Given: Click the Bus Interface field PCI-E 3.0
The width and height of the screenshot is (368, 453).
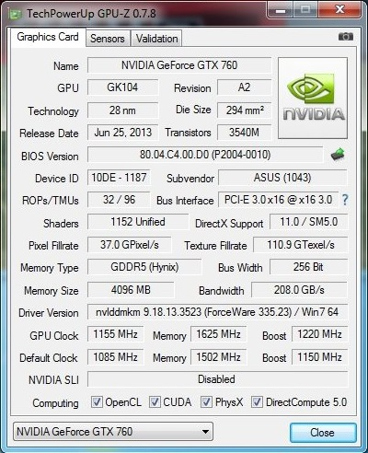Looking at the screenshot, I should [x=278, y=200].
